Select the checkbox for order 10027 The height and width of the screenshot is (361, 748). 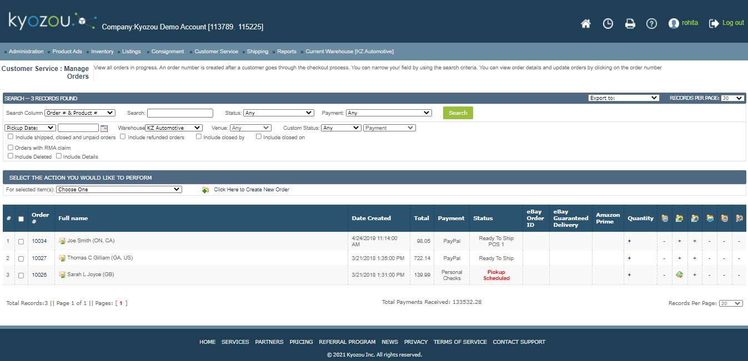[x=21, y=258]
